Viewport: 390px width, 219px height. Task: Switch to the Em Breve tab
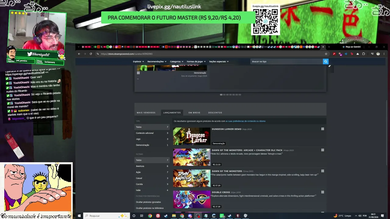coord(194,113)
